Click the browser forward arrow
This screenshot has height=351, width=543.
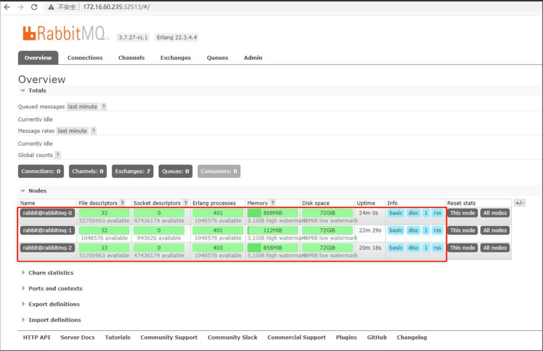21,7
